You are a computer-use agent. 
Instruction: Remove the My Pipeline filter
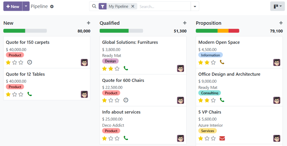click(133, 6)
